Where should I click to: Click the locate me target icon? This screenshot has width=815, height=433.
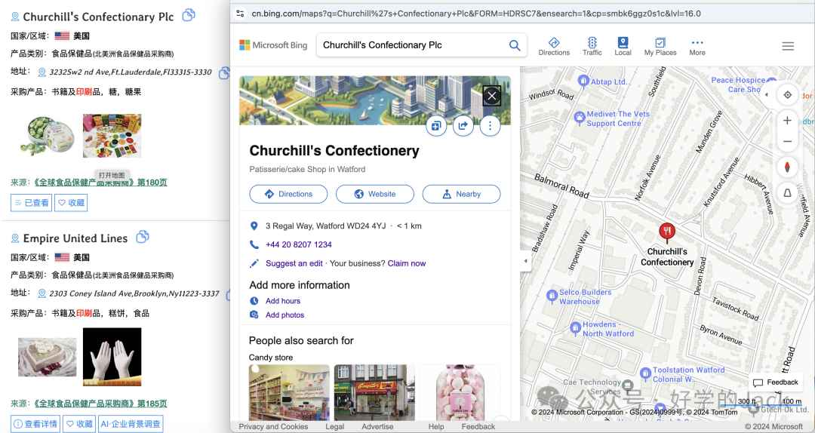tap(787, 94)
